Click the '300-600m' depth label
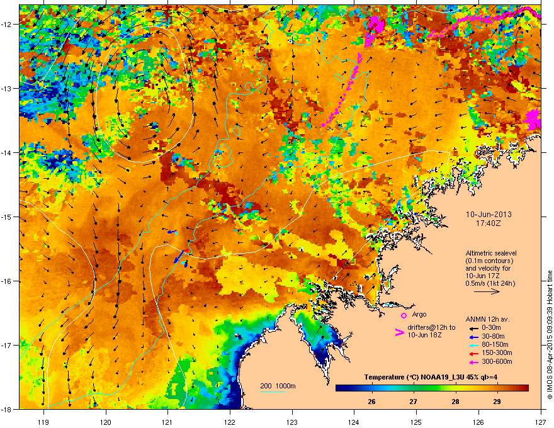This screenshot has width=554, height=428. [497, 361]
